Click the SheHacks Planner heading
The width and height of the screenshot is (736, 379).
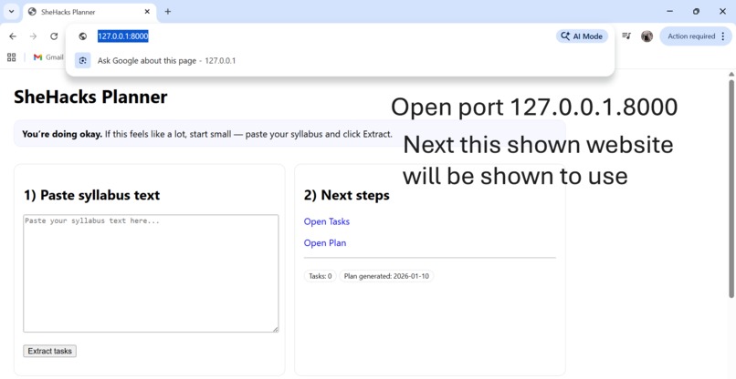point(90,97)
